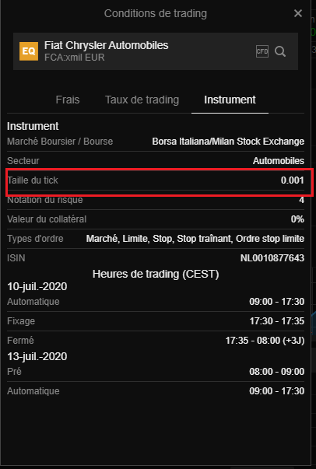Click the ISIN value NL0010877643

pyautogui.click(x=272, y=257)
